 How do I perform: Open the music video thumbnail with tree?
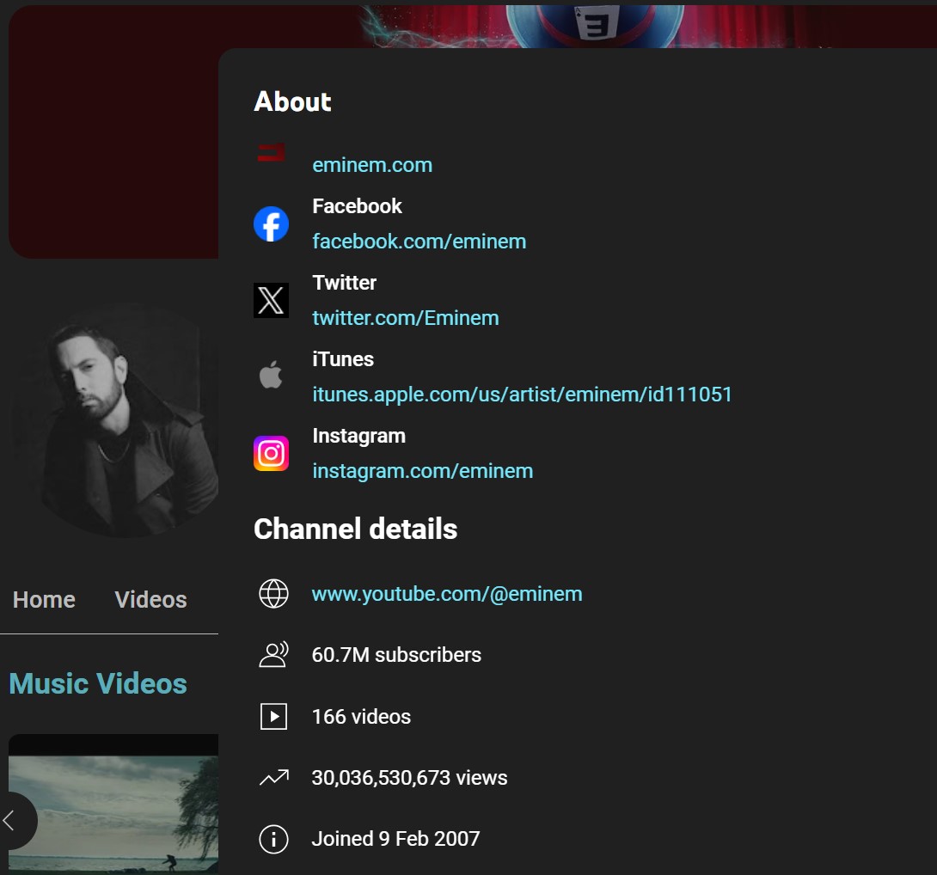pos(113,805)
